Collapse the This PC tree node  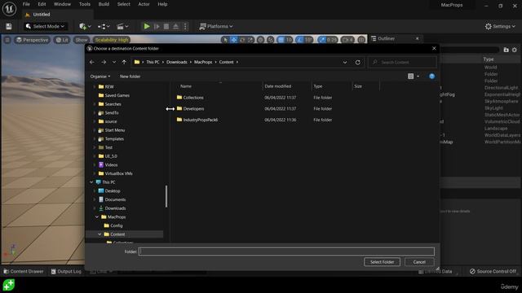pos(91,182)
